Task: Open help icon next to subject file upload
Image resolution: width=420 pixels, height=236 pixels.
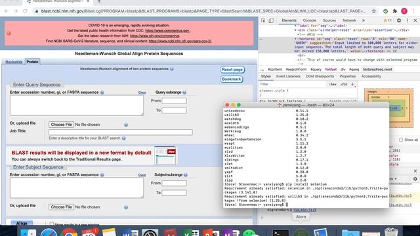Action: [126, 207]
